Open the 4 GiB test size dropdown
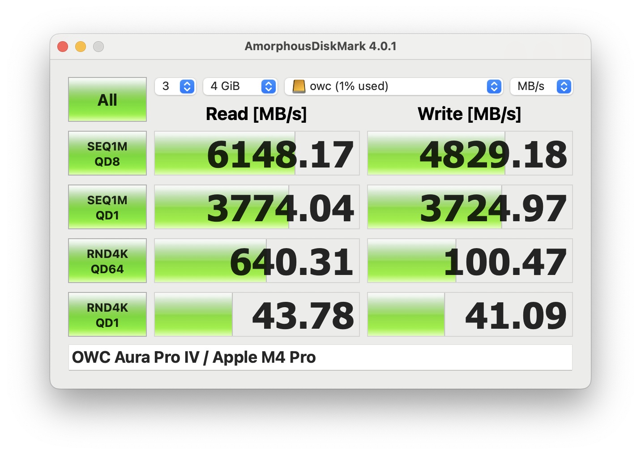Image resolution: width=641 pixels, height=455 pixels. click(x=240, y=86)
